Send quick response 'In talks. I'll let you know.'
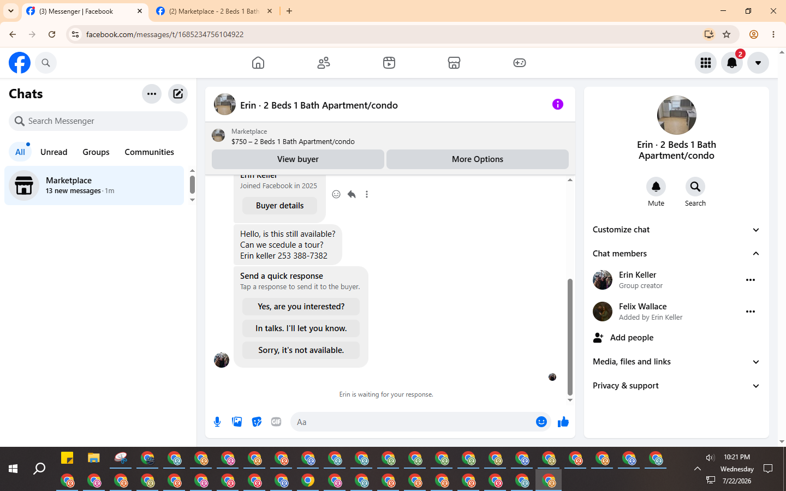 301,328
